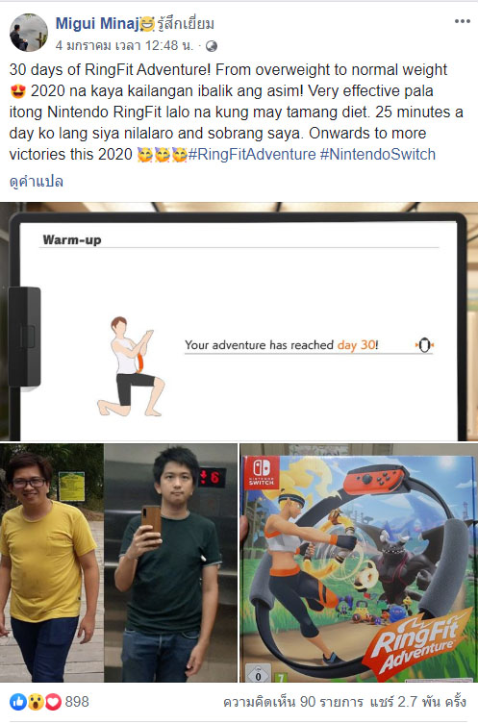Click the globe public privacy icon
Viewport: 478px width, 724px height.
[211, 46]
